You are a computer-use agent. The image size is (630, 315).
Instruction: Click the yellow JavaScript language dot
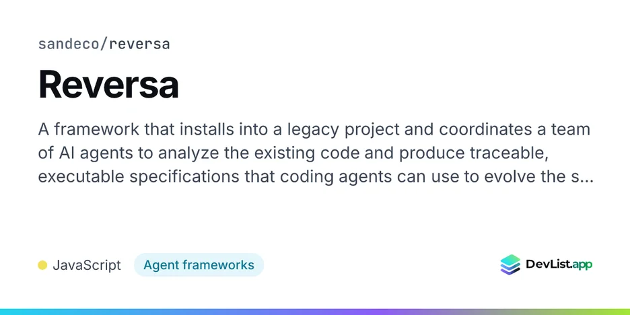(42, 265)
